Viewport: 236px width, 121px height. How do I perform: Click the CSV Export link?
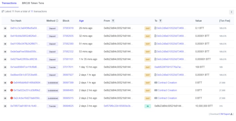point(225,114)
